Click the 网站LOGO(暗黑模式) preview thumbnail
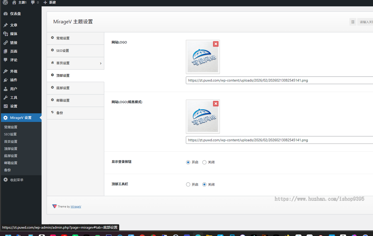The image size is (373, 236). [203, 117]
